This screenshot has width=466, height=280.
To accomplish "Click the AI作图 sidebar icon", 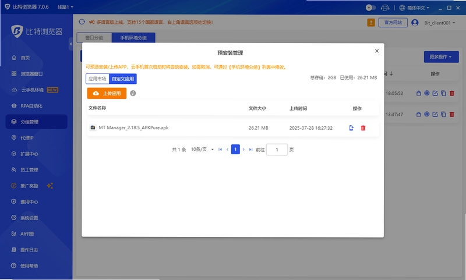I will pyautogui.click(x=13, y=233).
